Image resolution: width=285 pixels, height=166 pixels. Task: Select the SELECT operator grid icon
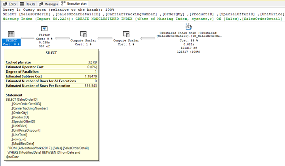pos(11,34)
